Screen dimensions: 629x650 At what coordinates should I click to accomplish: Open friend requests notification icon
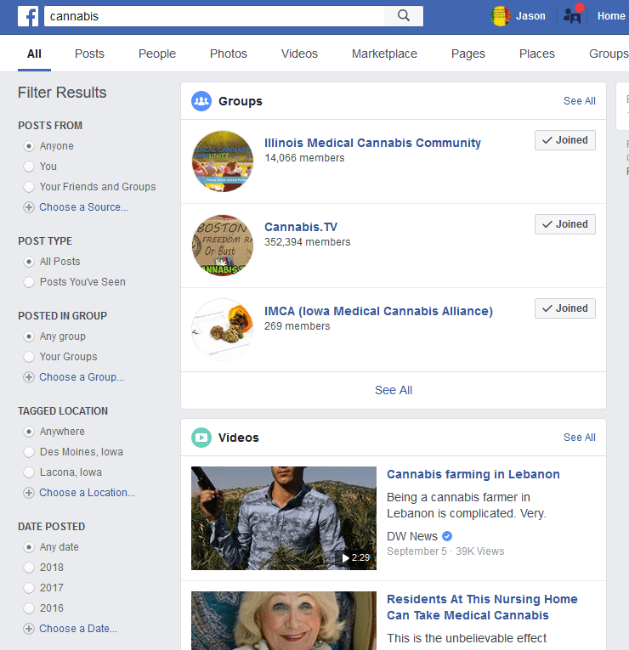click(573, 16)
